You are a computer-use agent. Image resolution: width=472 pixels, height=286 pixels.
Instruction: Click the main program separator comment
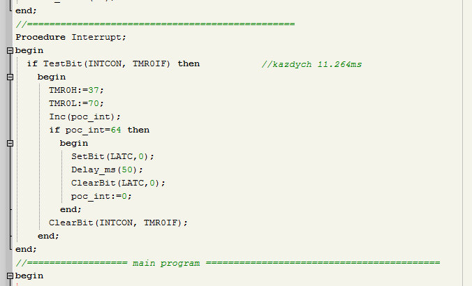(228, 263)
